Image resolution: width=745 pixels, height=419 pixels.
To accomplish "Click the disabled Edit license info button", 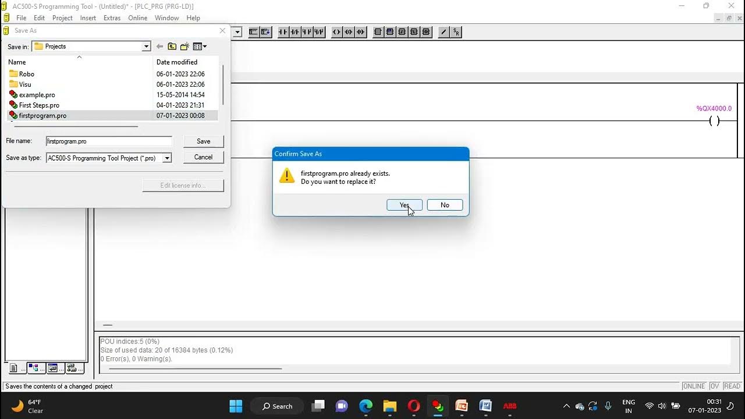I will coord(183,186).
